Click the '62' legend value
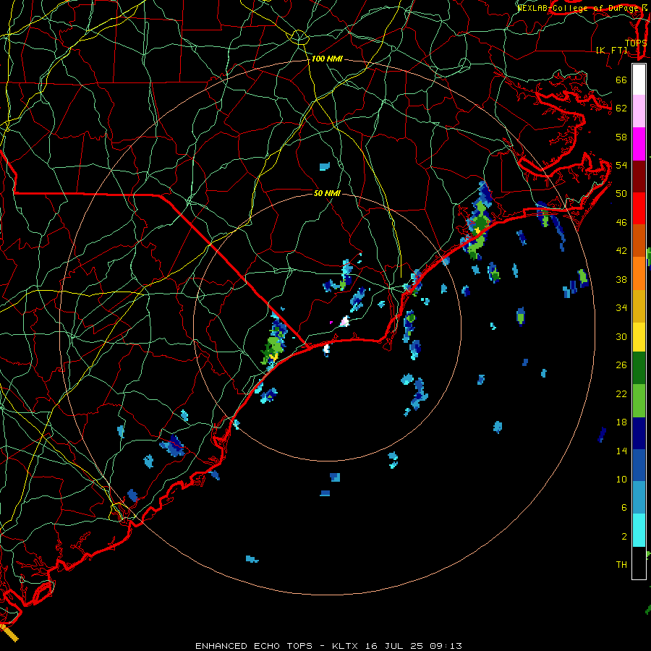Screen dimensions: 651x651 tap(621, 109)
